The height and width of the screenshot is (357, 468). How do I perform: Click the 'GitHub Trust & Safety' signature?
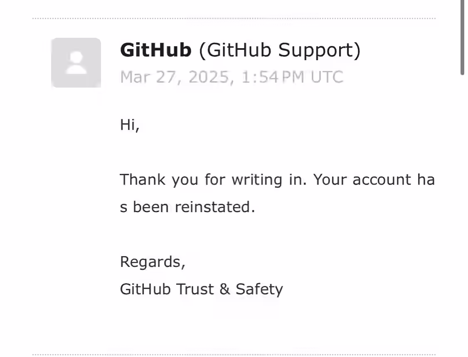click(202, 289)
